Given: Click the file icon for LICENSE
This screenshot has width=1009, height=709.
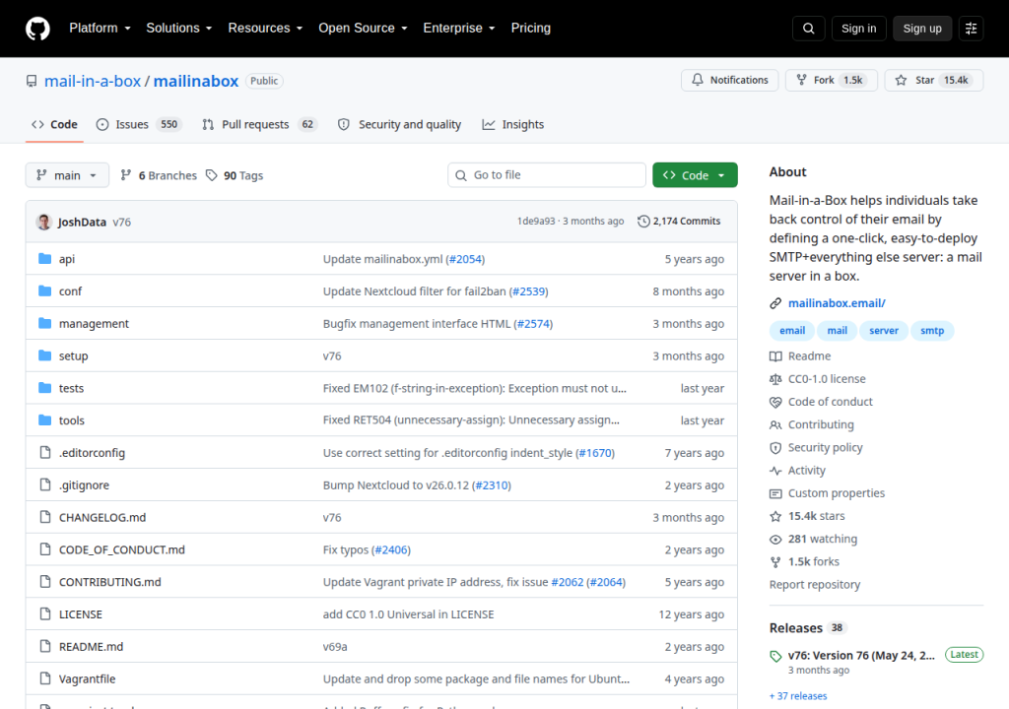Looking at the screenshot, I should (x=45, y=613).
